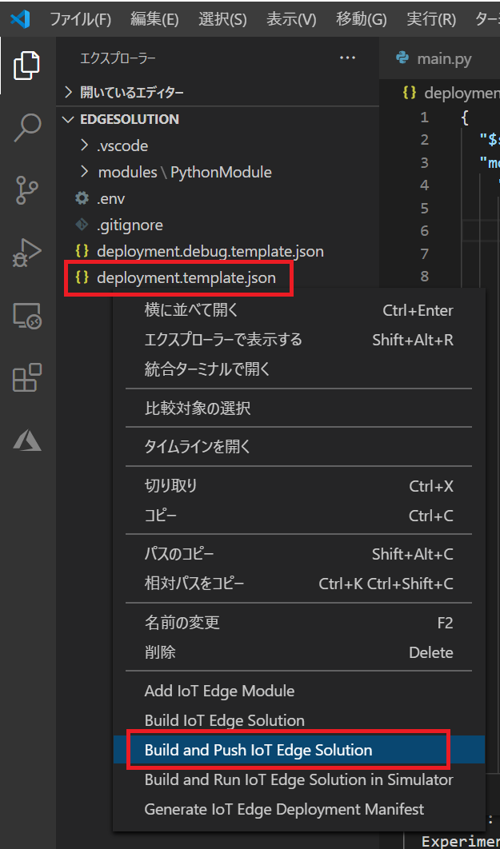500x849 pixels.
Task: Choose エクスプローラーで表示する menu entry
Action: [x=298, y=340]
